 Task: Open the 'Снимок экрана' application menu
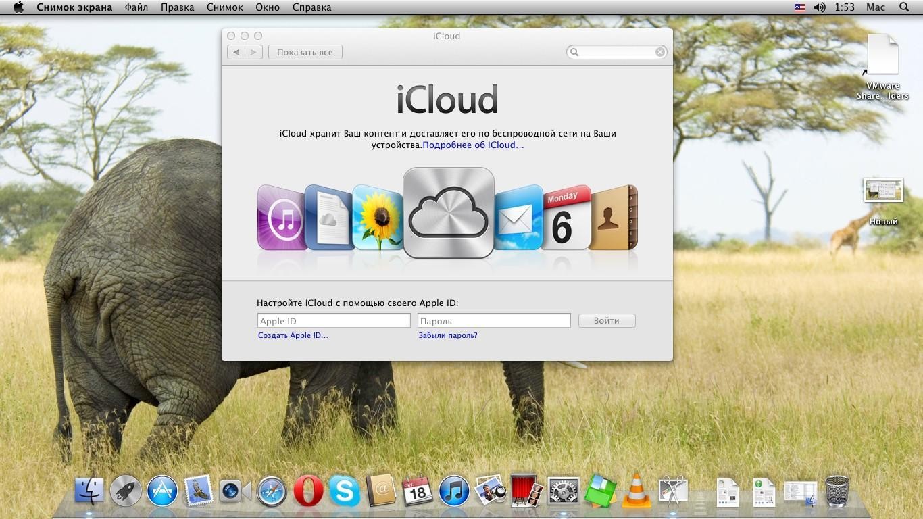point(74,7)
